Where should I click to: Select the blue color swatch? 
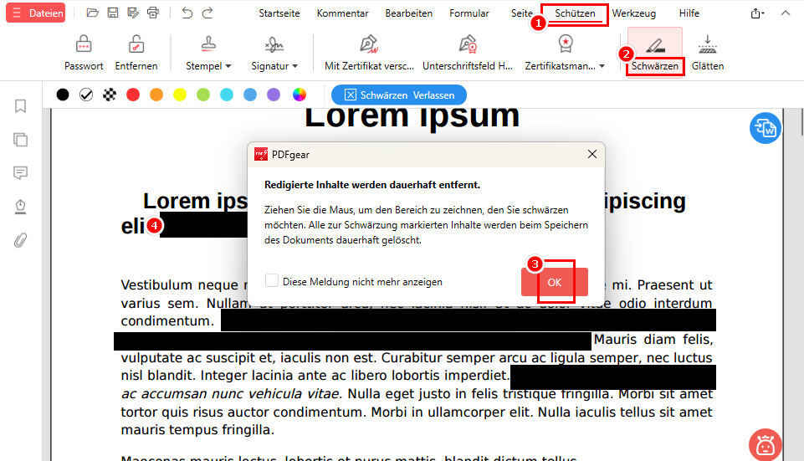tap(250, 95)
